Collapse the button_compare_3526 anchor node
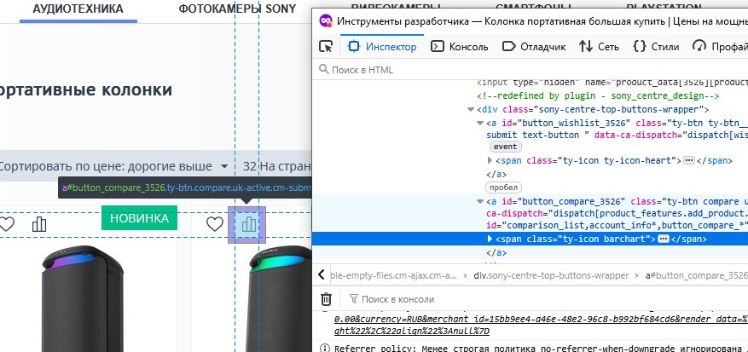The width and height of the screenshot is (748, 352). click(480, 201)
